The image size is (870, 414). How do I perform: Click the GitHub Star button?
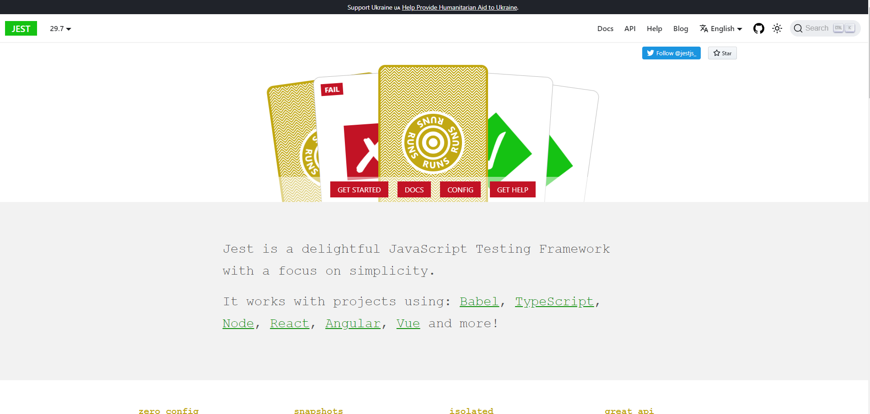tap(722, 53)
